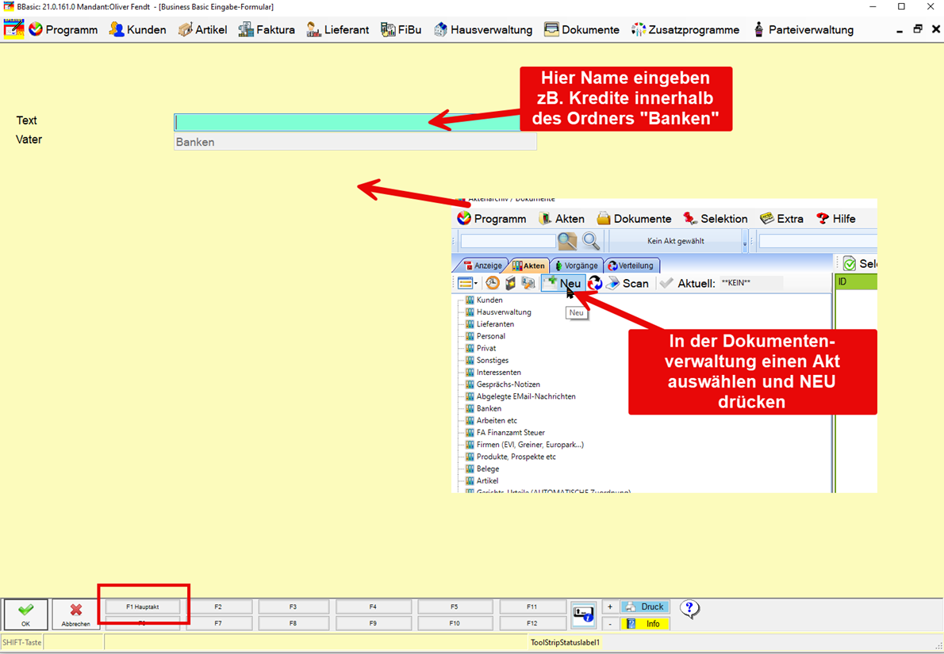This screenshot has width=944, height=654.
Task: Open the Programm menu
Action: pos(63,29)
